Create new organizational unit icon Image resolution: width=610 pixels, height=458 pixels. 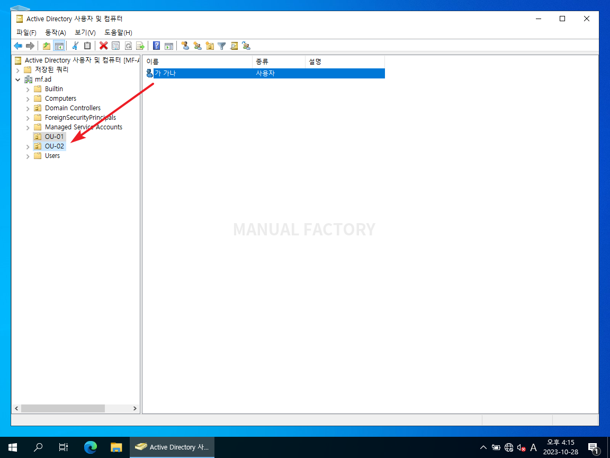[x=210, y=46]
